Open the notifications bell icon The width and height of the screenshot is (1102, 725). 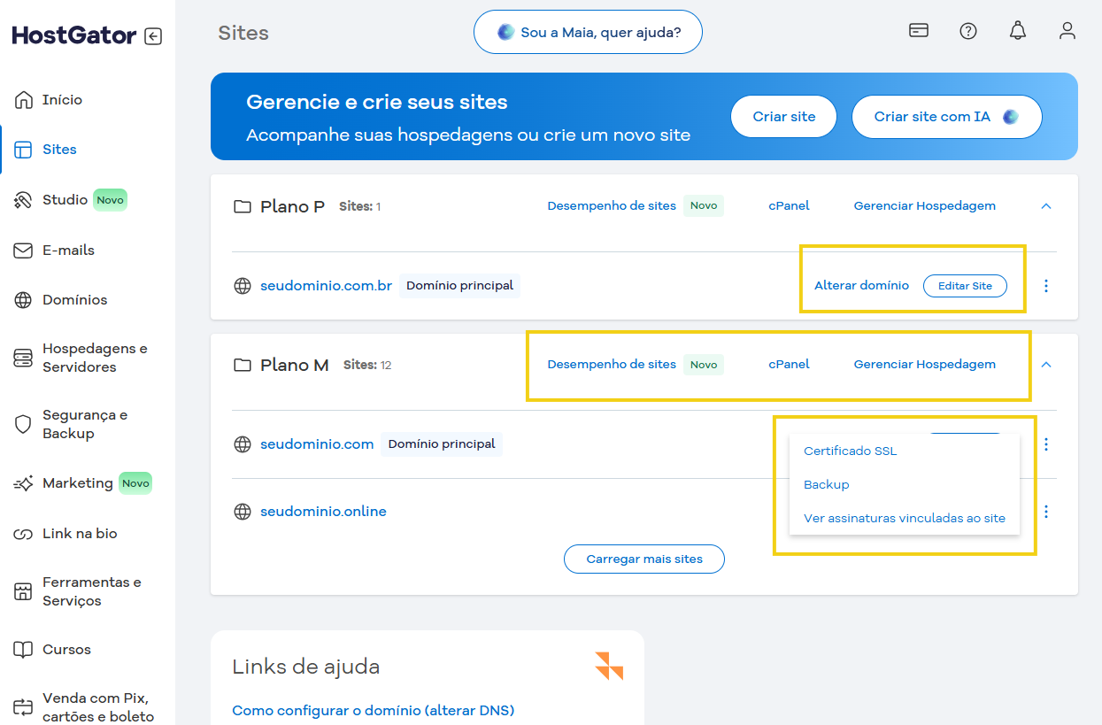(1018, 31)
